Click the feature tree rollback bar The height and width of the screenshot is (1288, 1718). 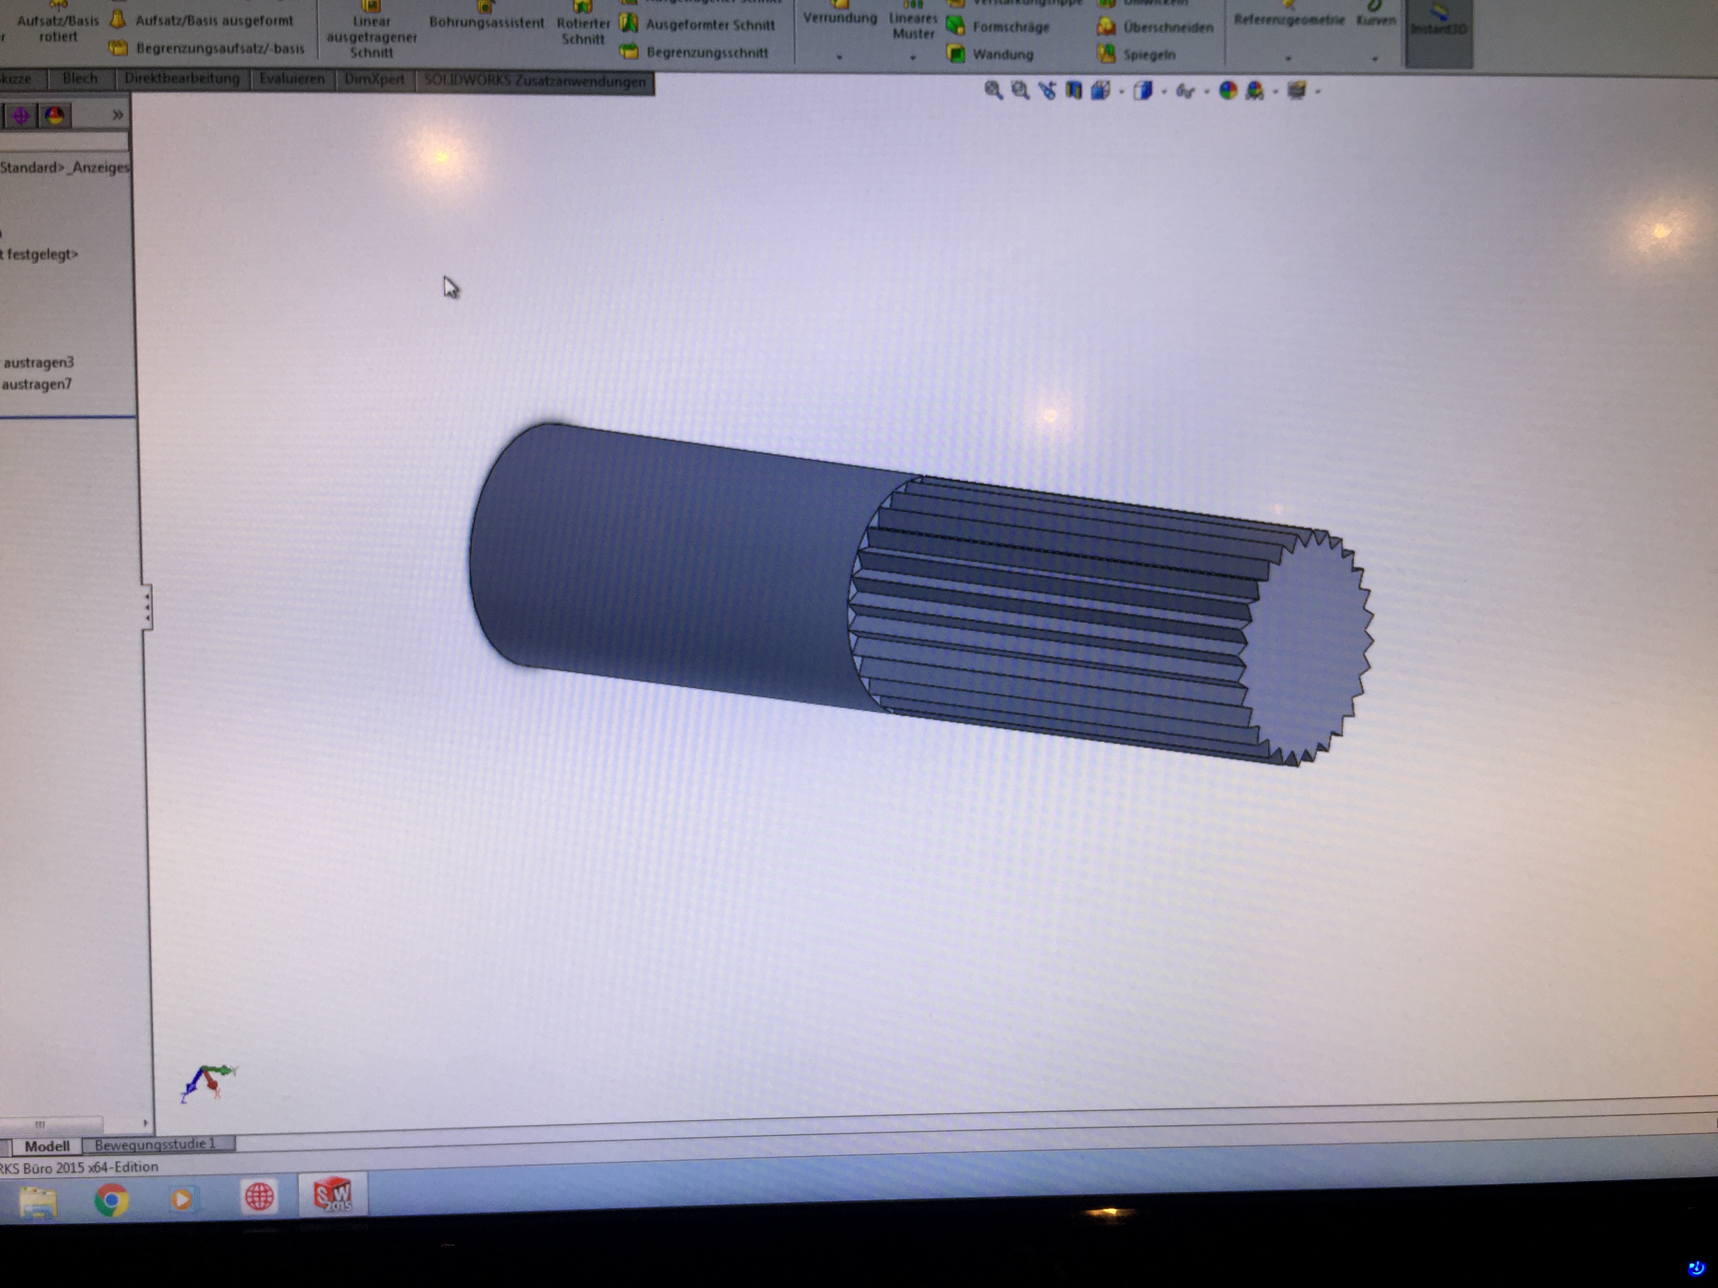tap(68, 417)
